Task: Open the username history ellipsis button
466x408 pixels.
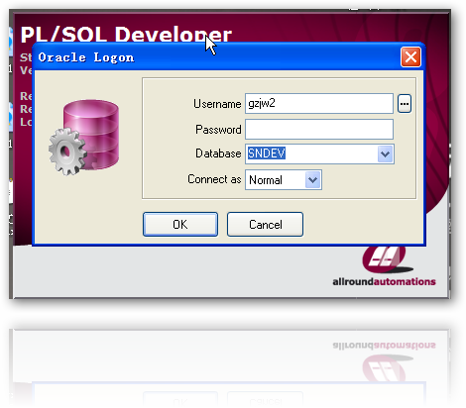Action: coord(405,104)
